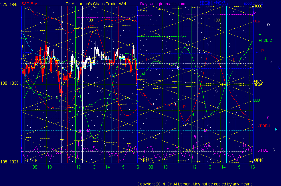The width and height of the screenshot is (281, 186).
Task: Click the 01/17 date marker
Action: point(148,161)
